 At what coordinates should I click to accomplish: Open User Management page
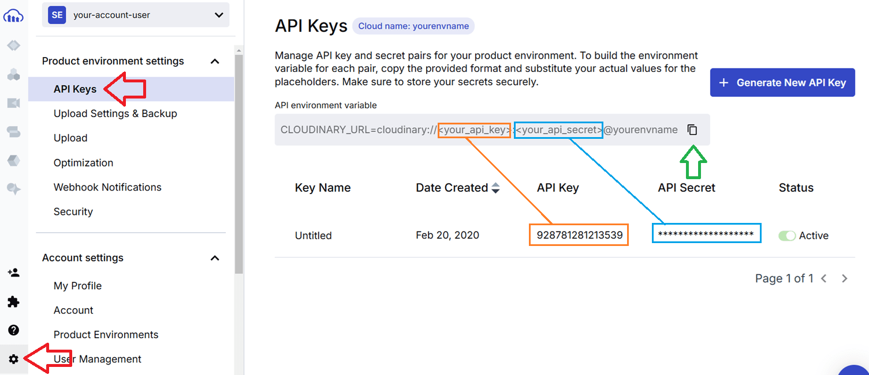click(98, 359)
